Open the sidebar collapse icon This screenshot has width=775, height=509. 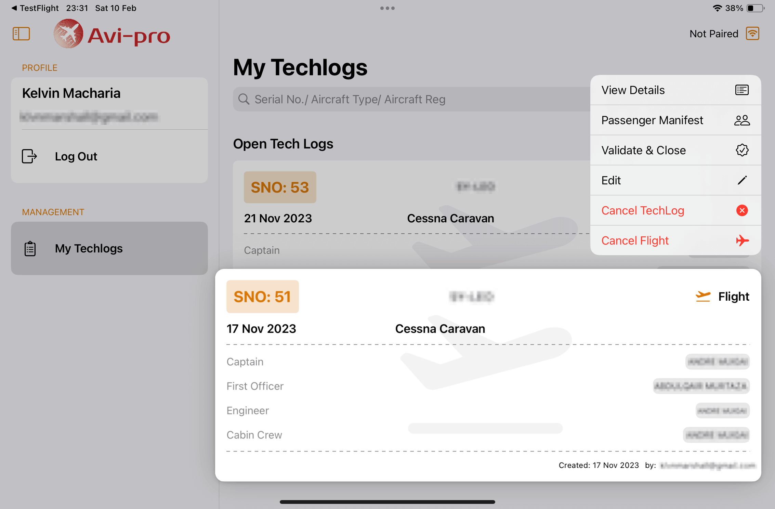pos(21,34)
